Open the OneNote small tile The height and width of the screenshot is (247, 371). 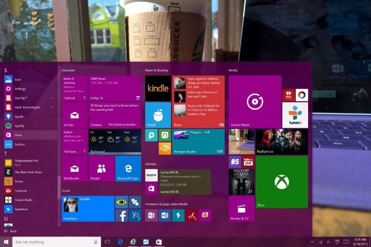151,215
